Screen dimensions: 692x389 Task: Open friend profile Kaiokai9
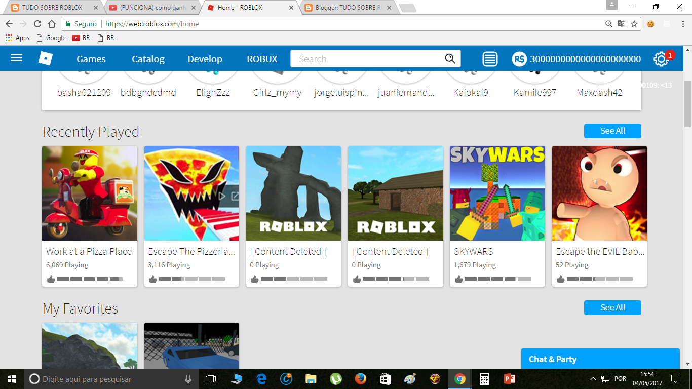pyautogui.click(x=471, y=92)
